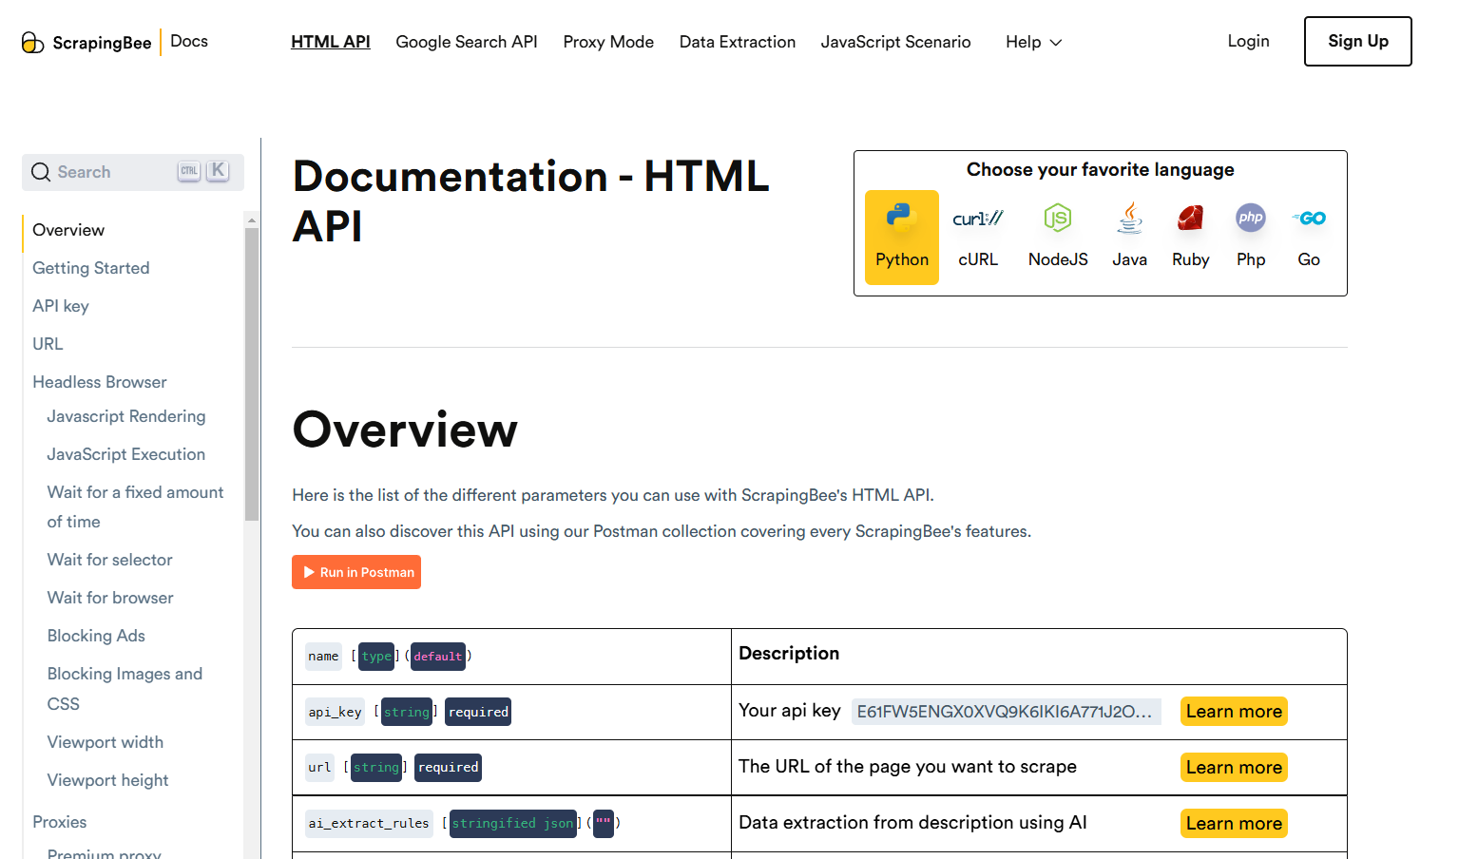The height and width of the screenshot is (859, 1478).
Task: Click the default tag in header row
Action: (x=438, y=657)
